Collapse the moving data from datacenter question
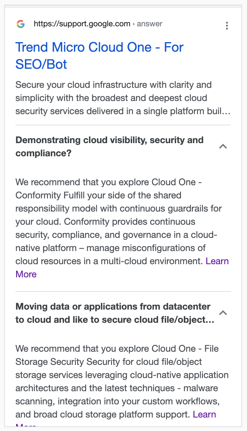The height and width of the screenshot is (431, 247). click(223, 313)
